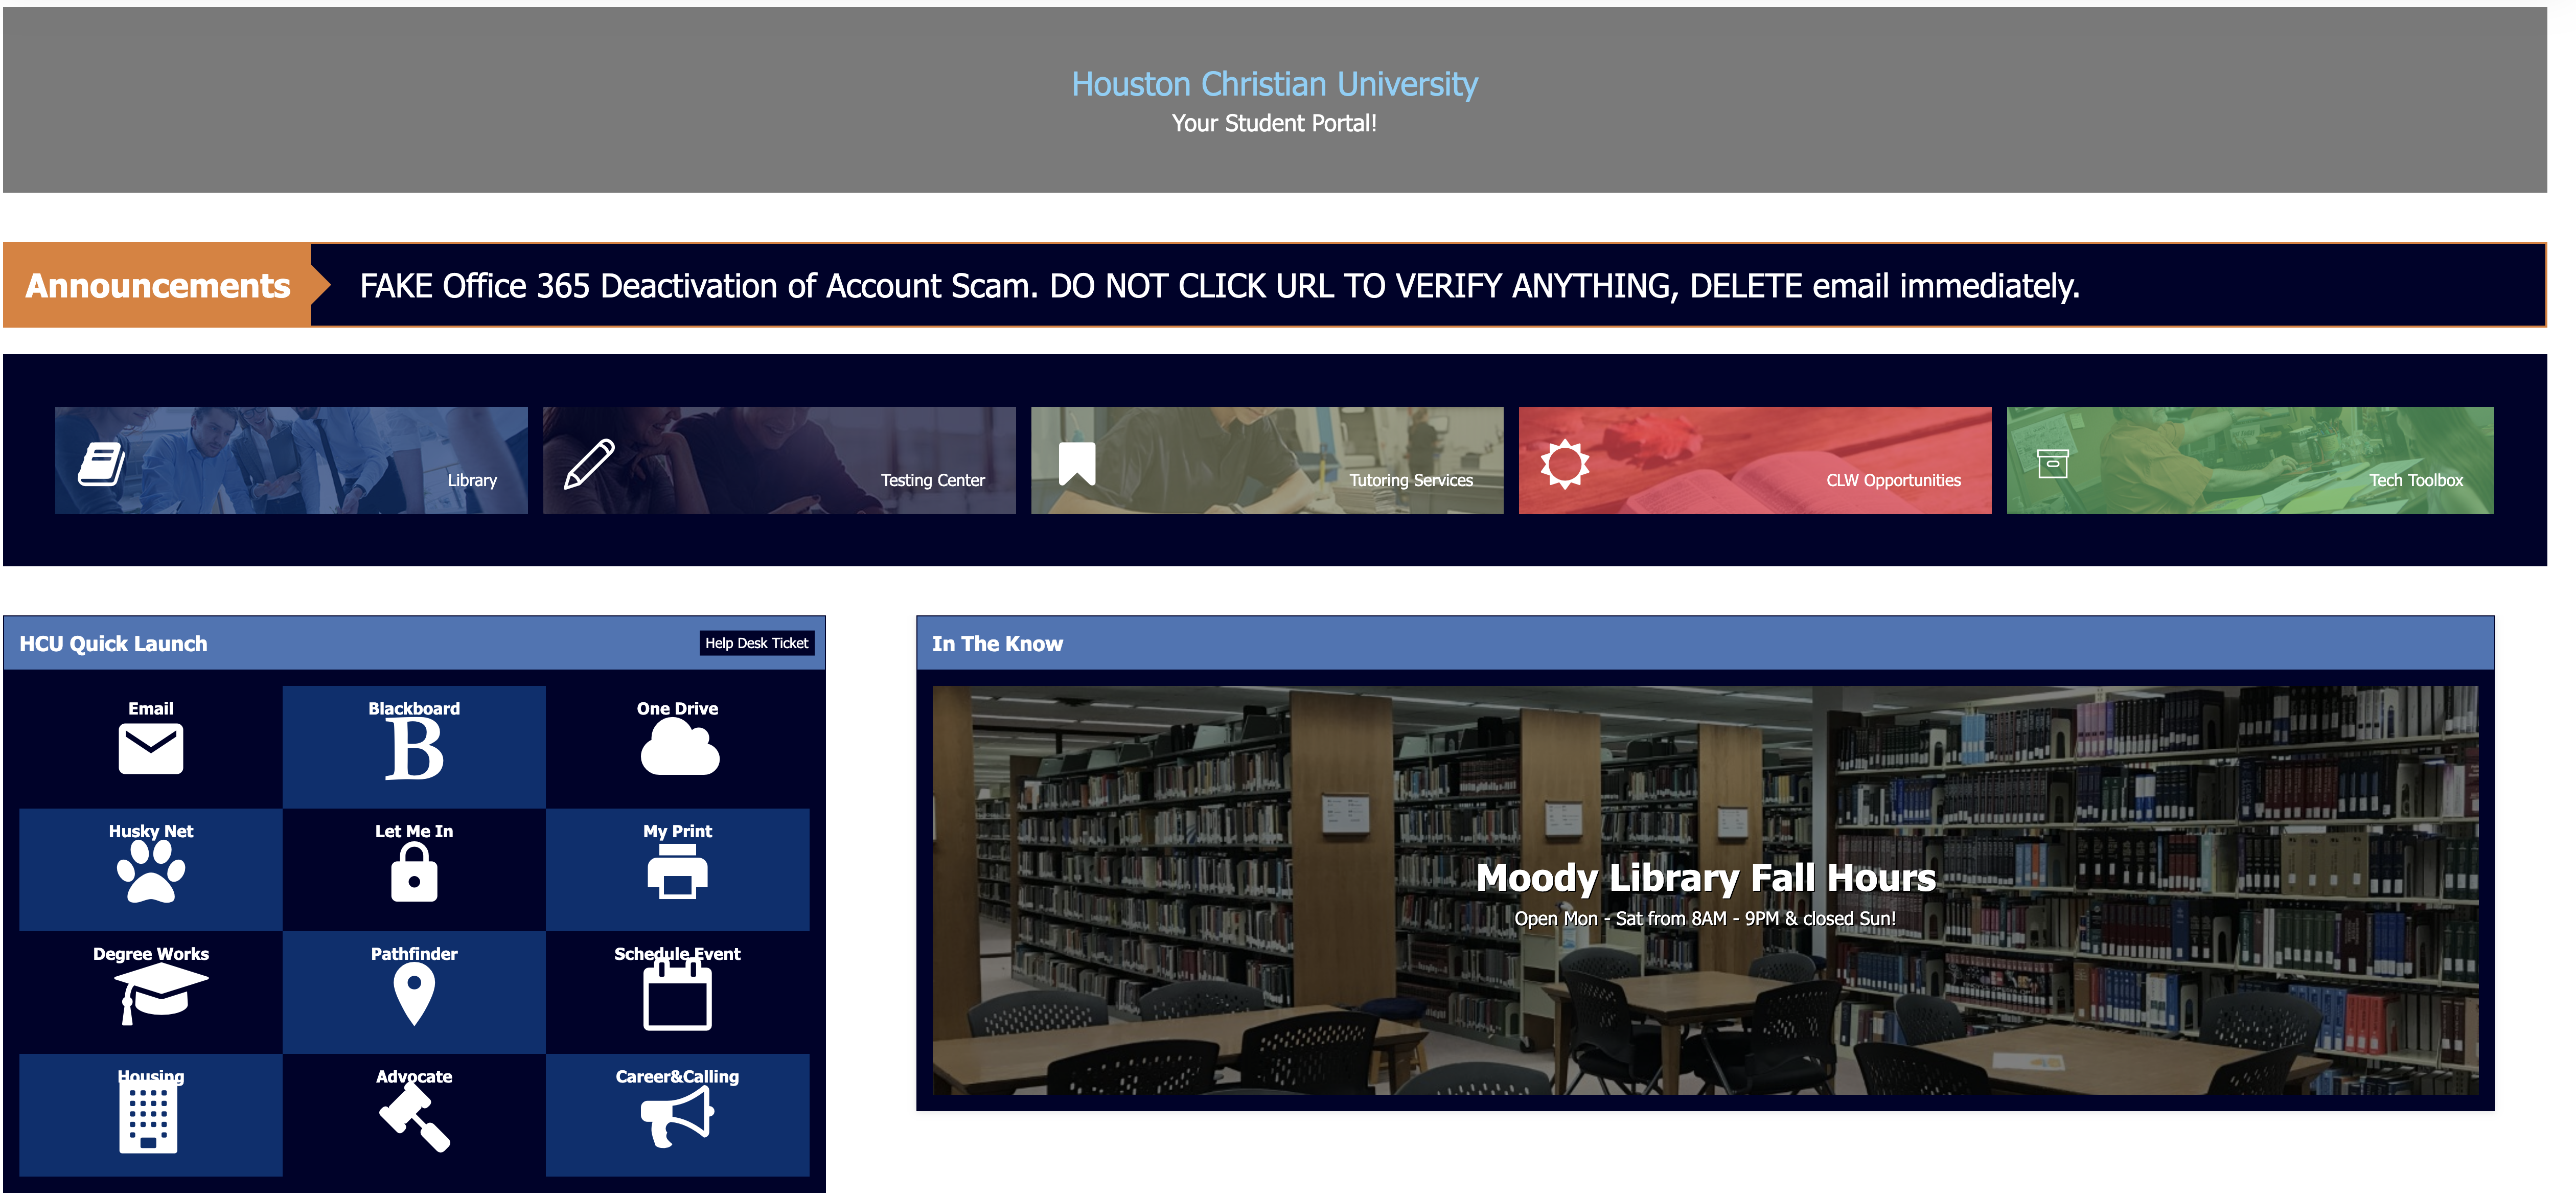This screenshot has height=1196, width=2576.
Task: Open the Email envelope icon
Action: (x=150, y=748)
